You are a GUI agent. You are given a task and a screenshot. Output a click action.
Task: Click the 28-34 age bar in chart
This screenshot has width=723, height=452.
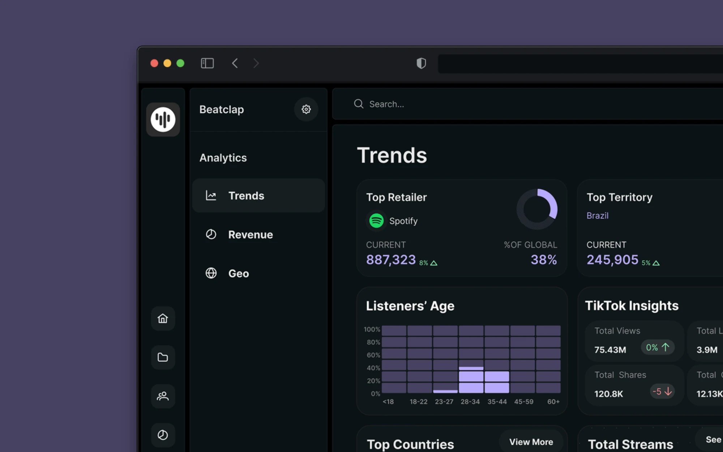(471, 380)
